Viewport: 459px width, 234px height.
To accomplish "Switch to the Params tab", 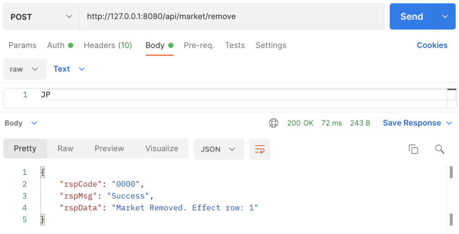I will click(x=22, y=45).
